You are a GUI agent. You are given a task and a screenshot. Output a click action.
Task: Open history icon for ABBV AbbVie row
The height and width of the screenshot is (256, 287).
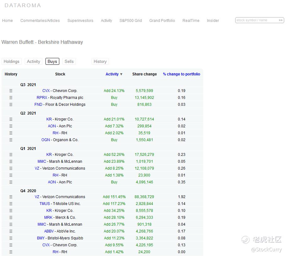[11, 231]
